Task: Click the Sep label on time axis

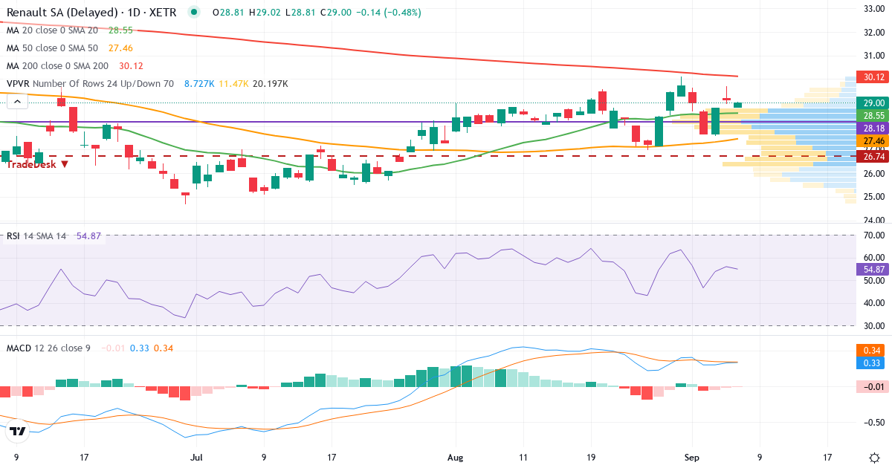Action: pyautogui.click(x=692, y=458)
